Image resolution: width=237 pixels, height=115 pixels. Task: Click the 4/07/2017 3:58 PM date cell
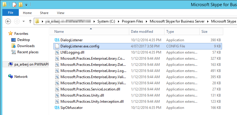[x=145, y=46]
